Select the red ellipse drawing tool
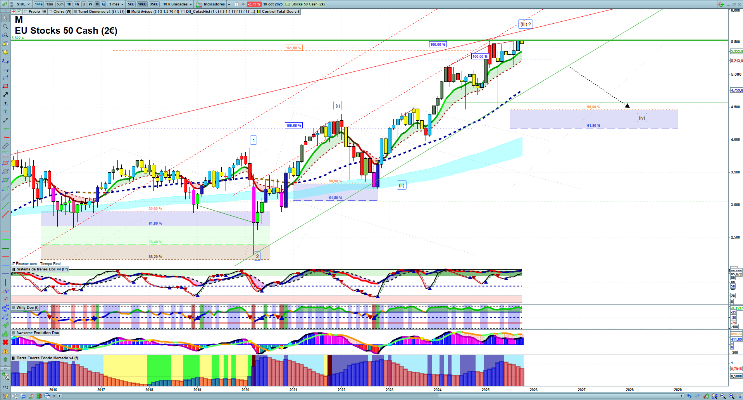The width and height of the screenshot is (743, 400). (5, 163)
